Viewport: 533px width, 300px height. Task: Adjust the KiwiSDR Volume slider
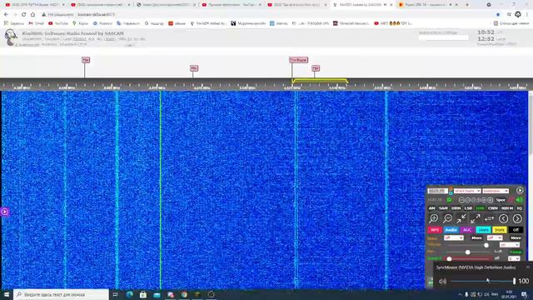468,245
